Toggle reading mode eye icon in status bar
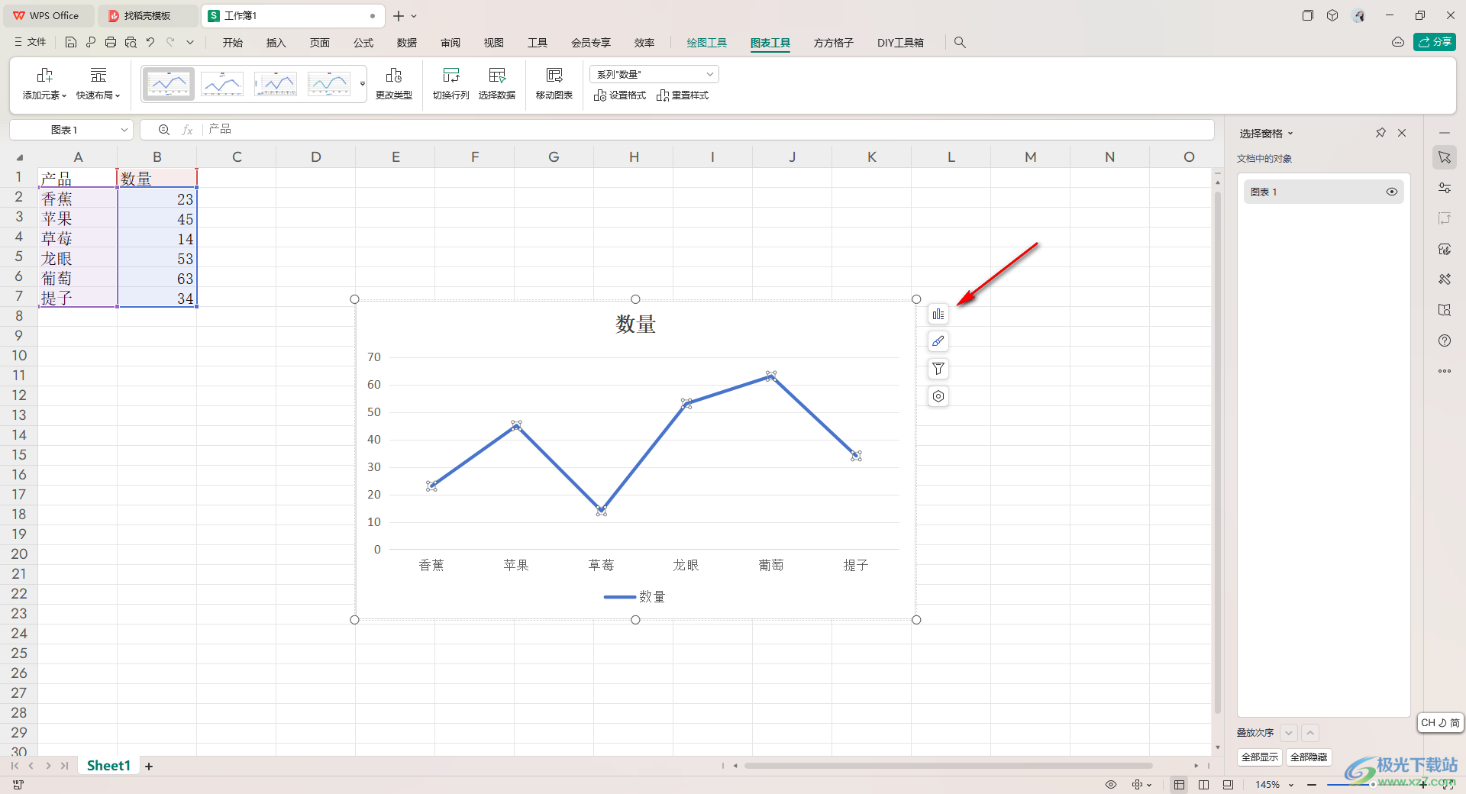Viewport: 1466px width, 794px height. (1111, 785)
